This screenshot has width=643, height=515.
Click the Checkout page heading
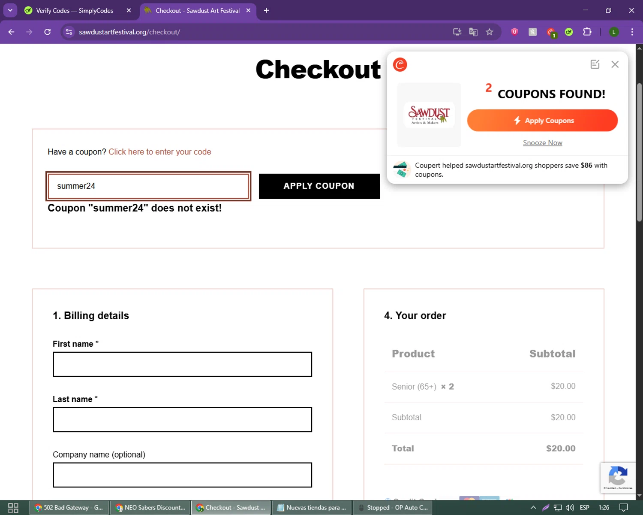click(318, 70)
